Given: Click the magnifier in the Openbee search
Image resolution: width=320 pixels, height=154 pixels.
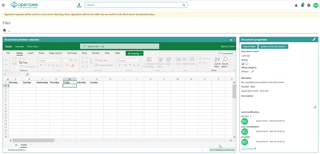Looking at the screenshot, I should tap(184, 5).
